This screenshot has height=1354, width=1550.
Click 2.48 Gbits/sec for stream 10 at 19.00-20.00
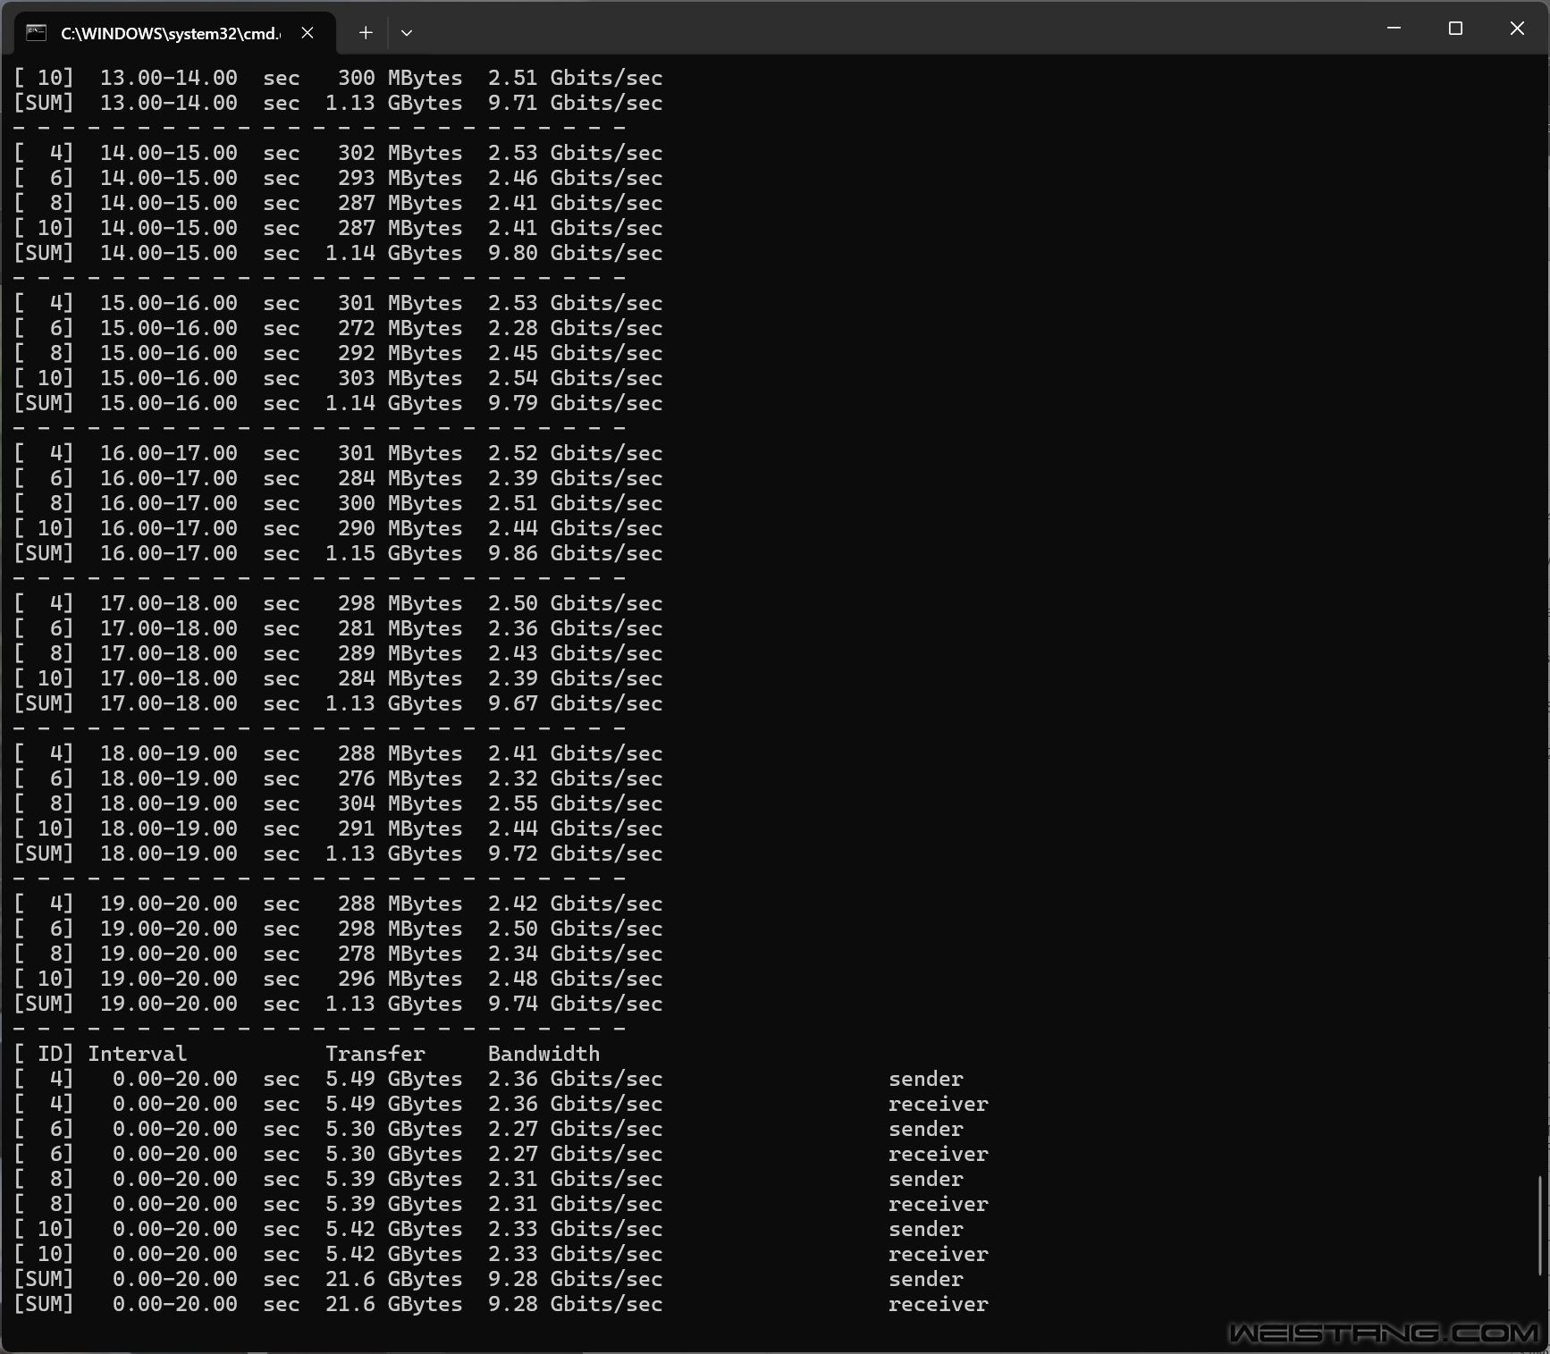575,979
